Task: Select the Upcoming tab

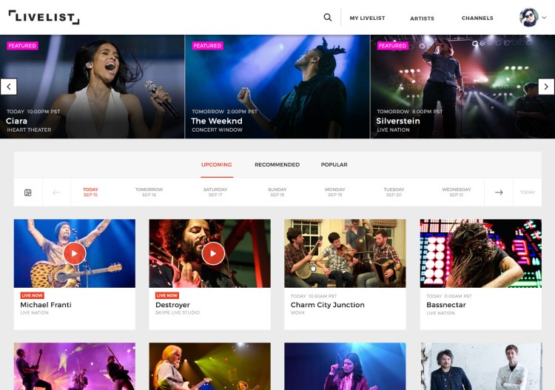Action: click(217, 164)
